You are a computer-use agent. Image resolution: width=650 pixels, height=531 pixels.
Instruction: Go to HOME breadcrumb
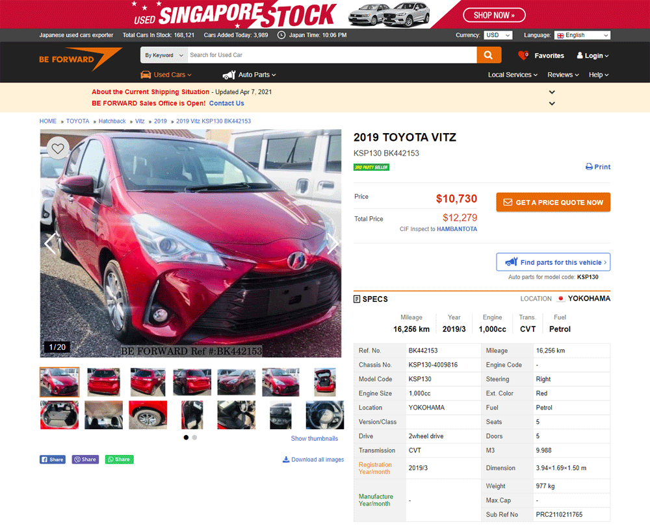pos(48,121)
